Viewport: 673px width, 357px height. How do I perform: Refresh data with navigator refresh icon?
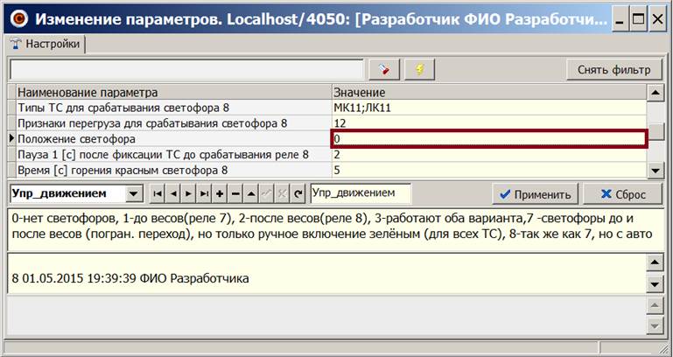pyautogui.click(x=298, y=194)
